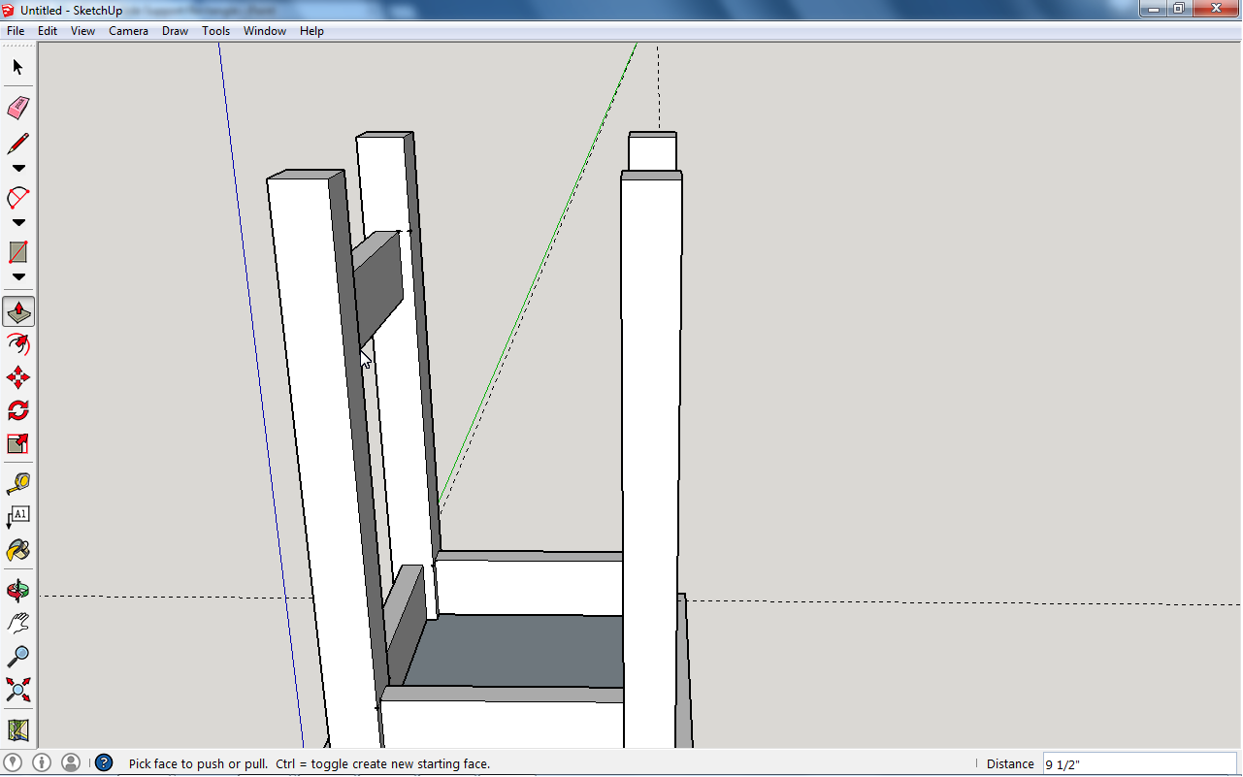Image resolution: width=1243 pixels, height=777 pixels.
Task: Choose the Arc drawing tool
Action: tap(17, 197)
